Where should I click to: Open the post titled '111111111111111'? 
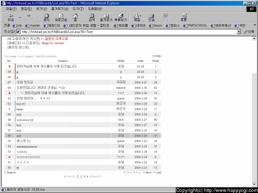28,157
